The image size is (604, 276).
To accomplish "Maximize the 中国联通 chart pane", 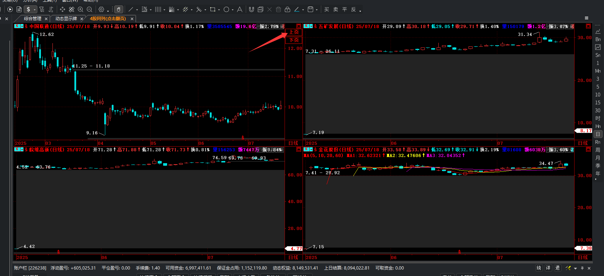I will click(x=299, y=26).
